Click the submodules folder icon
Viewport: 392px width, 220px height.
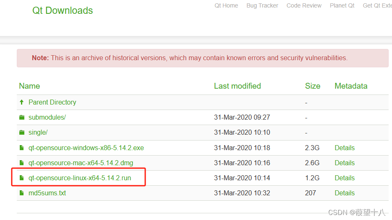point(22,118)
